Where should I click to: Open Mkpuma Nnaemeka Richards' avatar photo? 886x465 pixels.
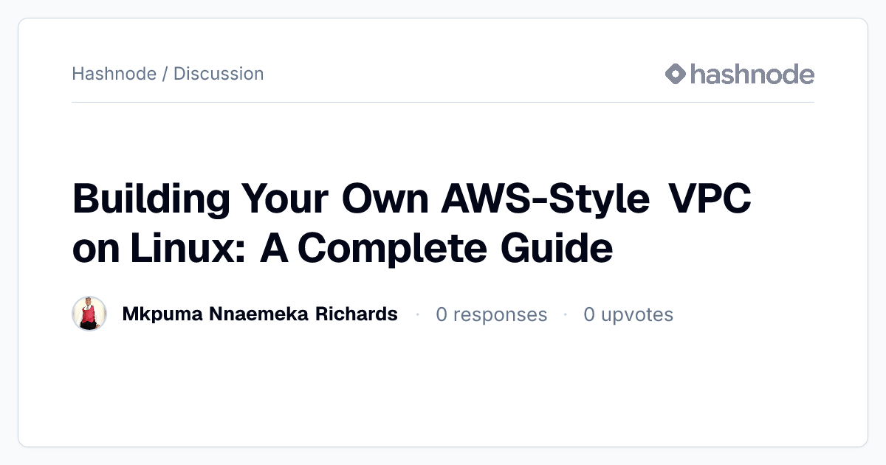[x=89, y=314]
